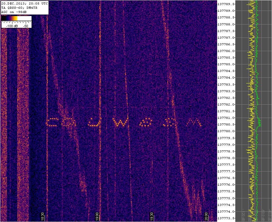Click the -50 label on the color scale
Viewport: 272px width, 222px height.
pyautogui.click(x=25, y=26)
